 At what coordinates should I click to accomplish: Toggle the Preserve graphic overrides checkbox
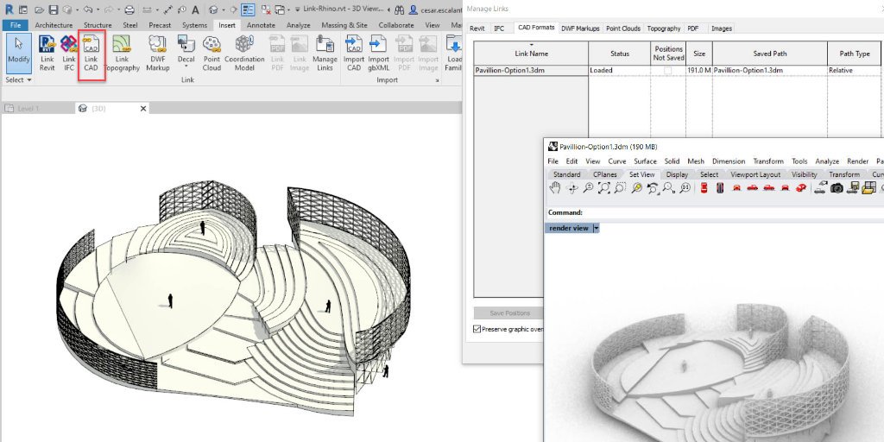477,329
